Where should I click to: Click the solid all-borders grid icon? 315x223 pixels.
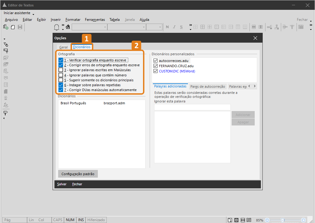pos(202,27)
